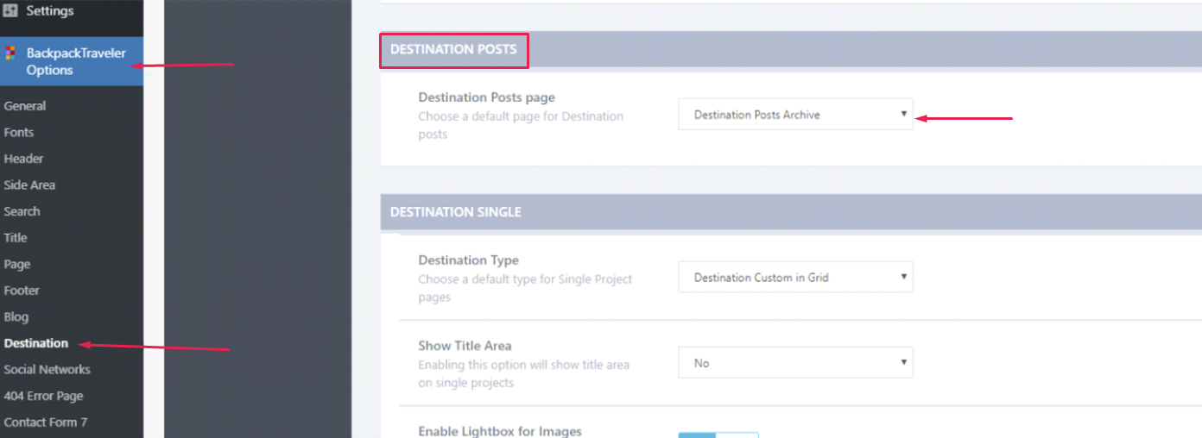Open Social Networks options
This screenshot has width=1202, height=438.
47,370
